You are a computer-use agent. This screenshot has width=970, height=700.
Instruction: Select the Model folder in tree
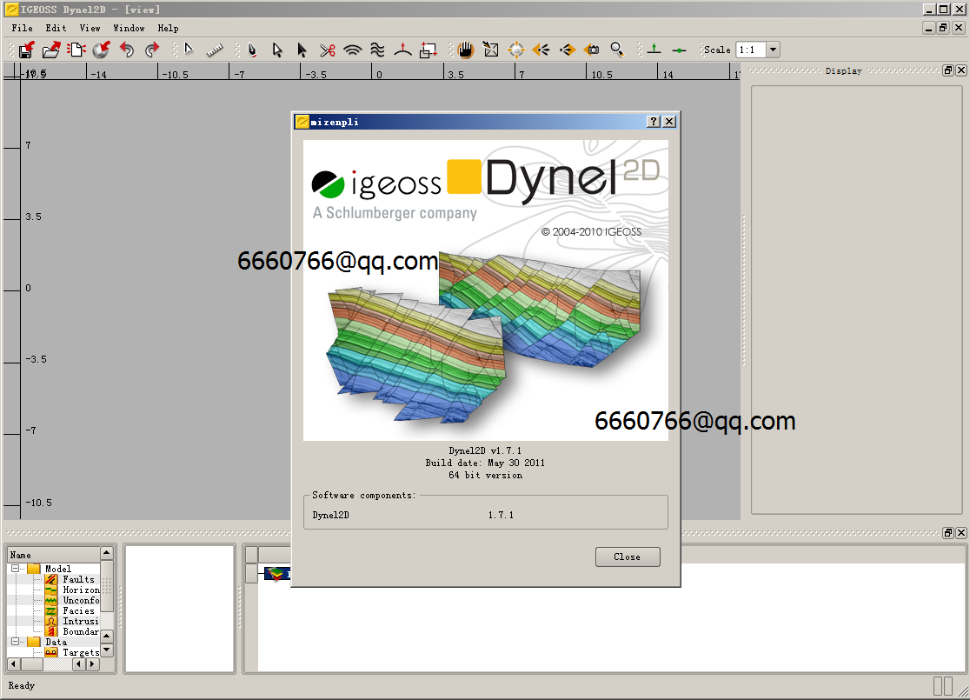58,569
